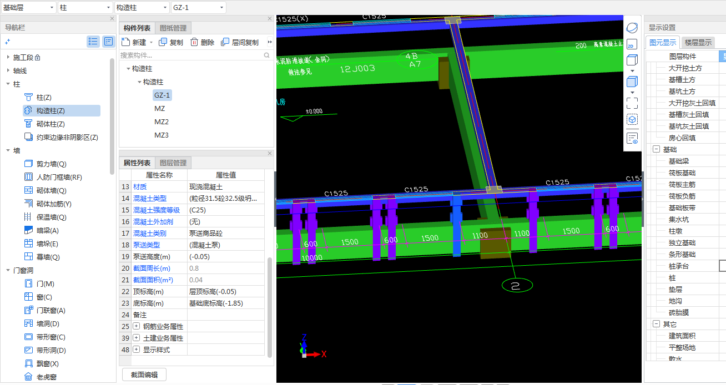The image size is (726, 385).
Task: Switch to 2D view mode
Action: [632, 44]
